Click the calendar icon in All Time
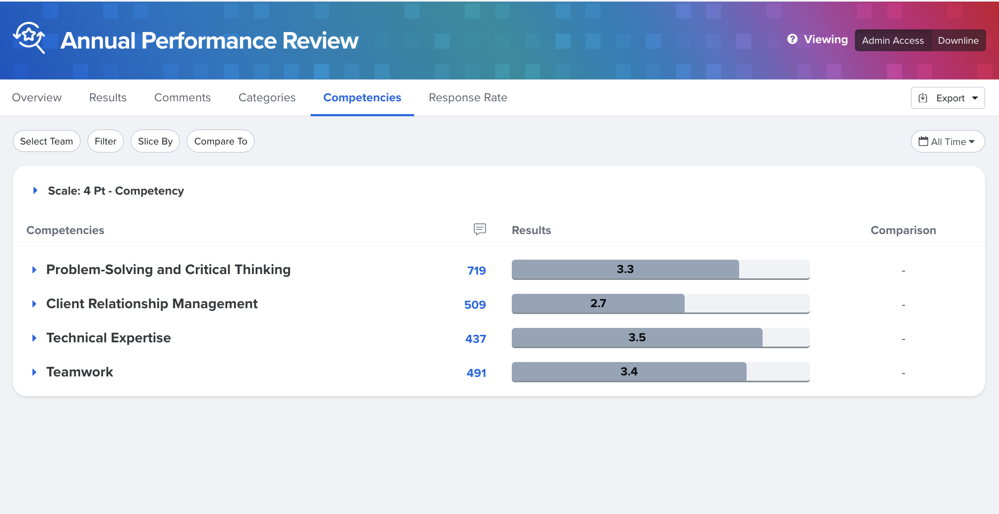This screenshot has height=514, width=999. pyautogui.click(x=923, y=141)
